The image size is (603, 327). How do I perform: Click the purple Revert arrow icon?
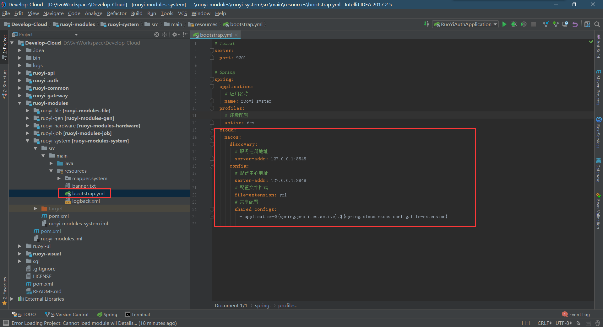575,24
